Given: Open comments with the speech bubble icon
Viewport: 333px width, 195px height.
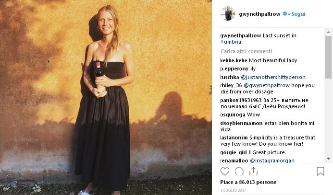Looking at the screenshot, I should tap(239, 172).
